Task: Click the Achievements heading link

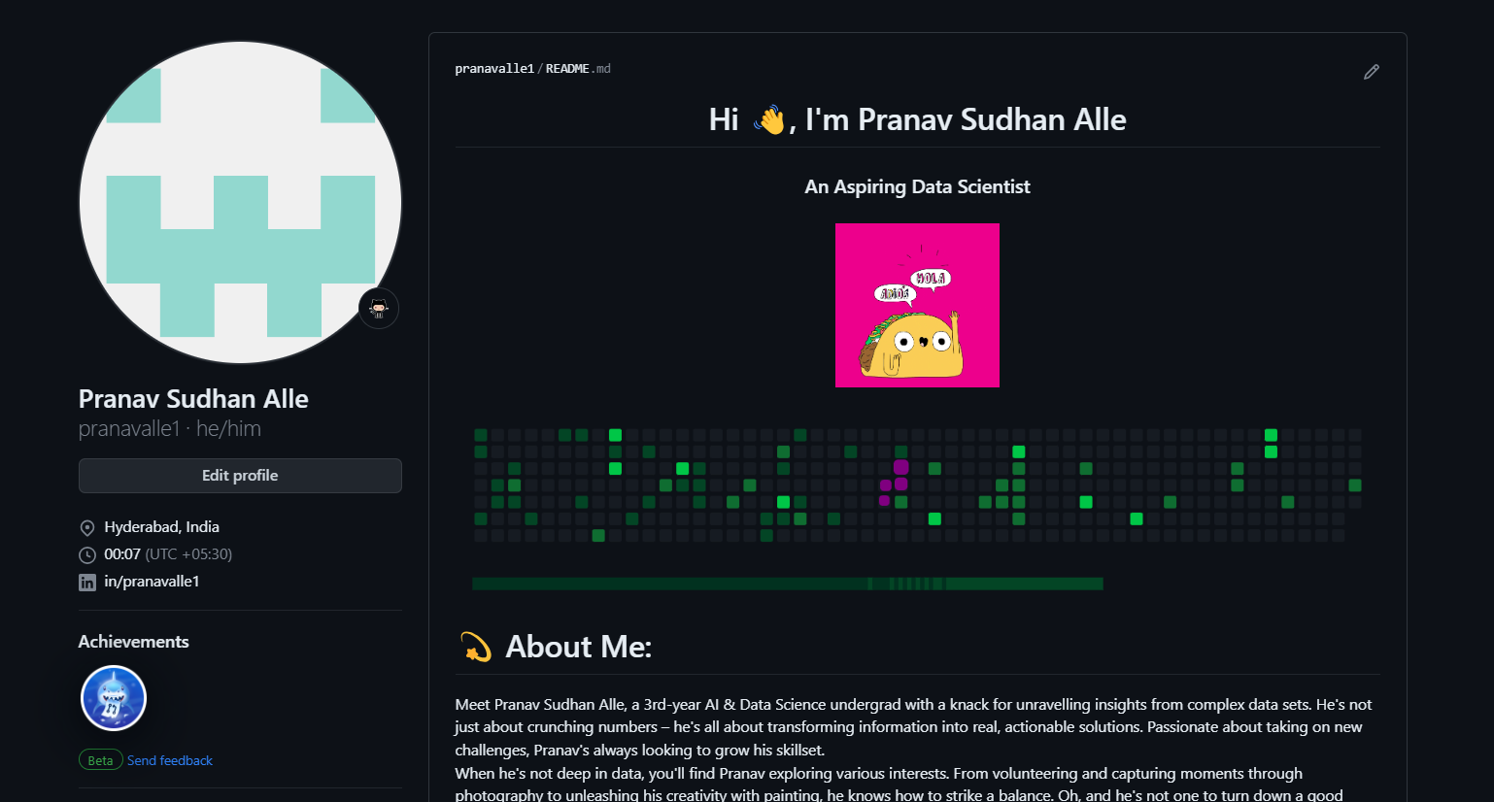Action: pos(134,642)
